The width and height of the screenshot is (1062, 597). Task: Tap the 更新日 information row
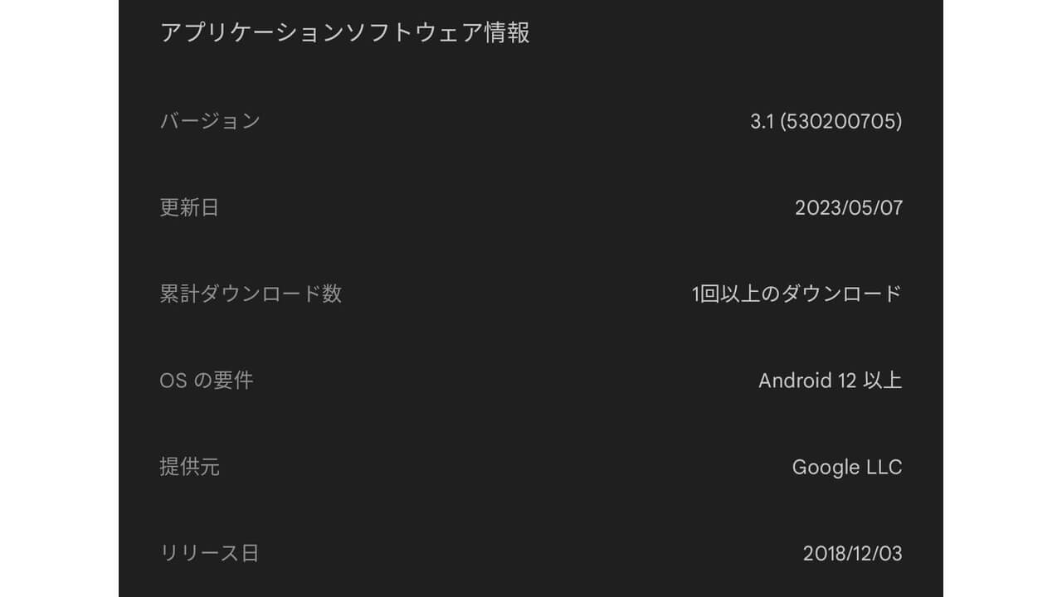(531, 207)
